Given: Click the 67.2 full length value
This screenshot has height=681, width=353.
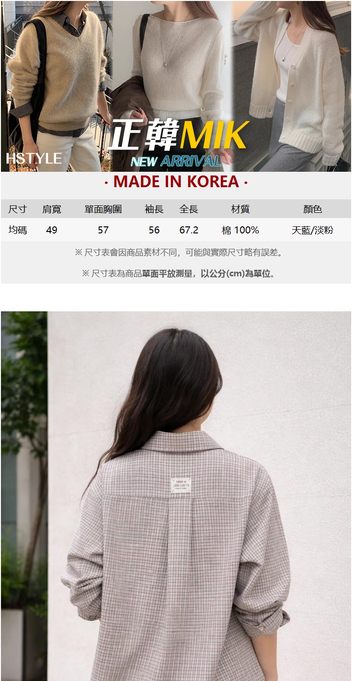Looking at the screenshot, I should (x=189, y=230).
